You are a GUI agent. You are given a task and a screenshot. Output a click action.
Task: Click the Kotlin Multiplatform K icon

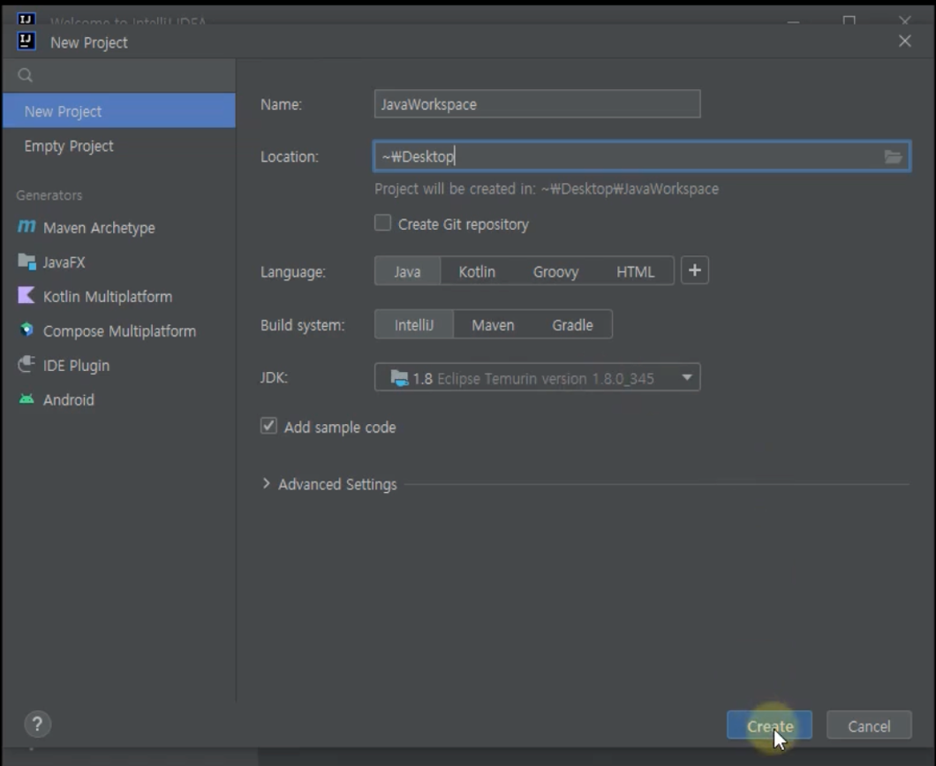tap(26, 295)
